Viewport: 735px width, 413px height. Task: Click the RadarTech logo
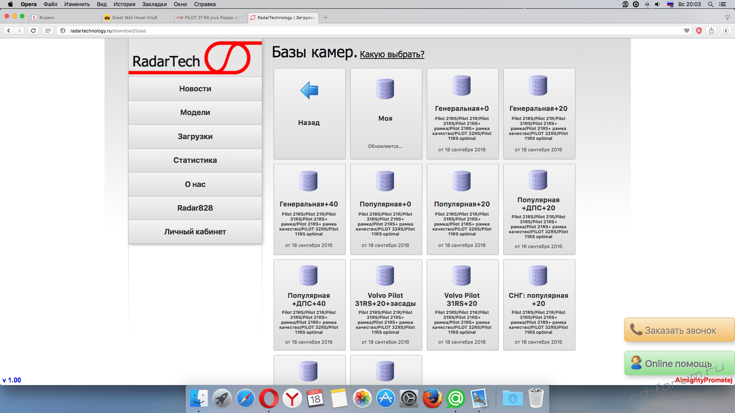(195, 58)
